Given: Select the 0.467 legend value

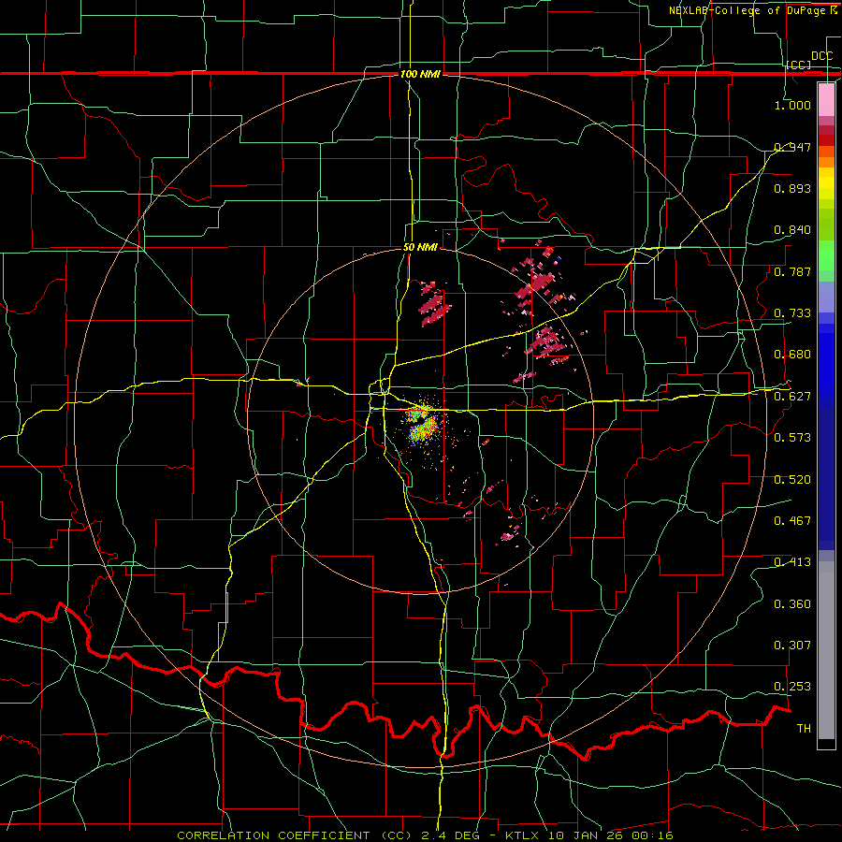Looking at the screenshot, I should (x=792, y=521).
